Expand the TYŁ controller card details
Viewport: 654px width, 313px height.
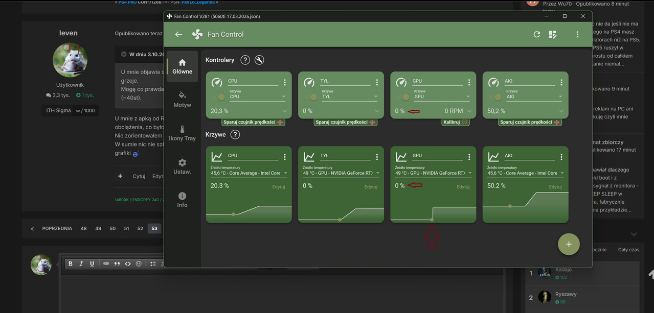coord(377,111)
